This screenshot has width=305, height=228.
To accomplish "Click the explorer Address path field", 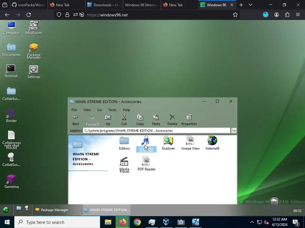I will (x=157, y=131).
